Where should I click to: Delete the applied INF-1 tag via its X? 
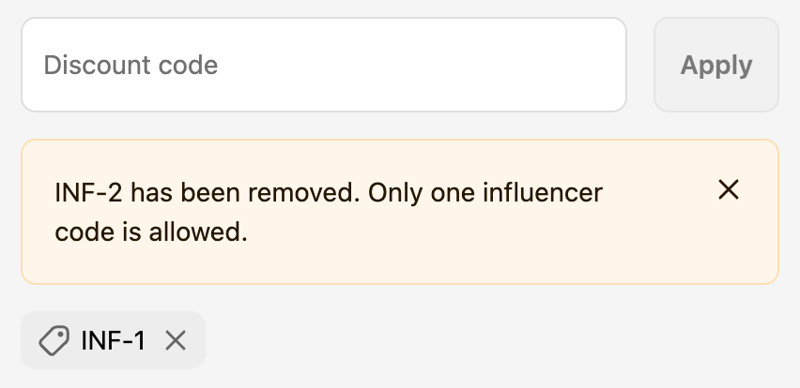pyautogui.click(x=176, y=340)
